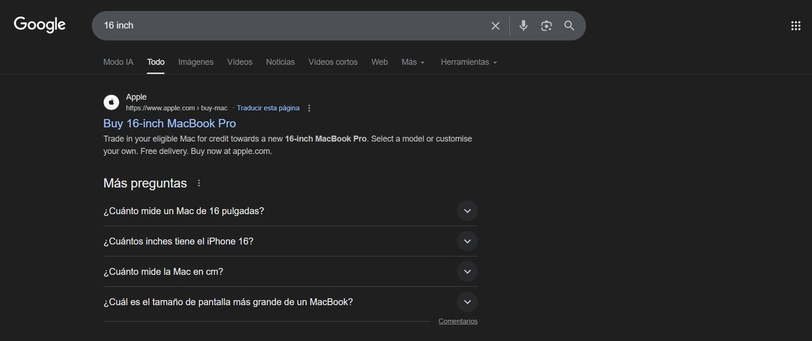Switch to the Noticias tab
812x341 pixels.
(280, 62)
